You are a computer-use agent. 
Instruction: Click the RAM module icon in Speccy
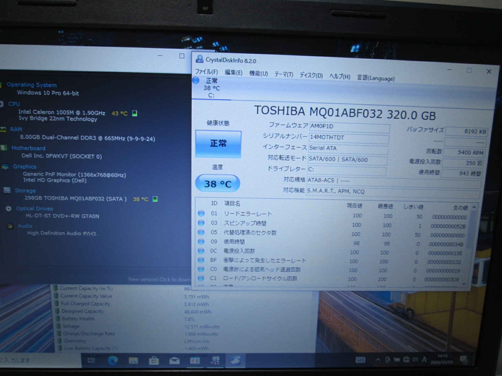point(3,129)
